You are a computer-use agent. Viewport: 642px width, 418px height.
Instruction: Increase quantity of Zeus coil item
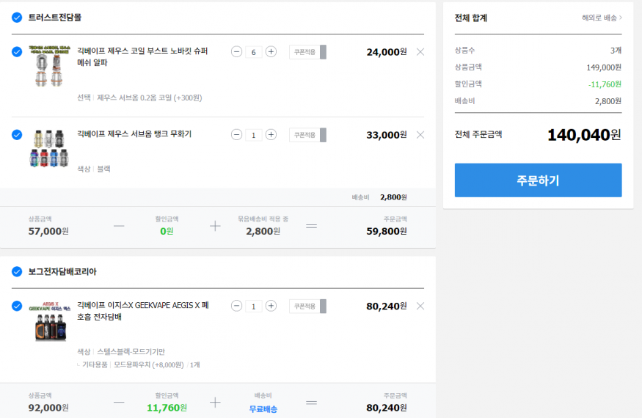[x=271, y=51]
